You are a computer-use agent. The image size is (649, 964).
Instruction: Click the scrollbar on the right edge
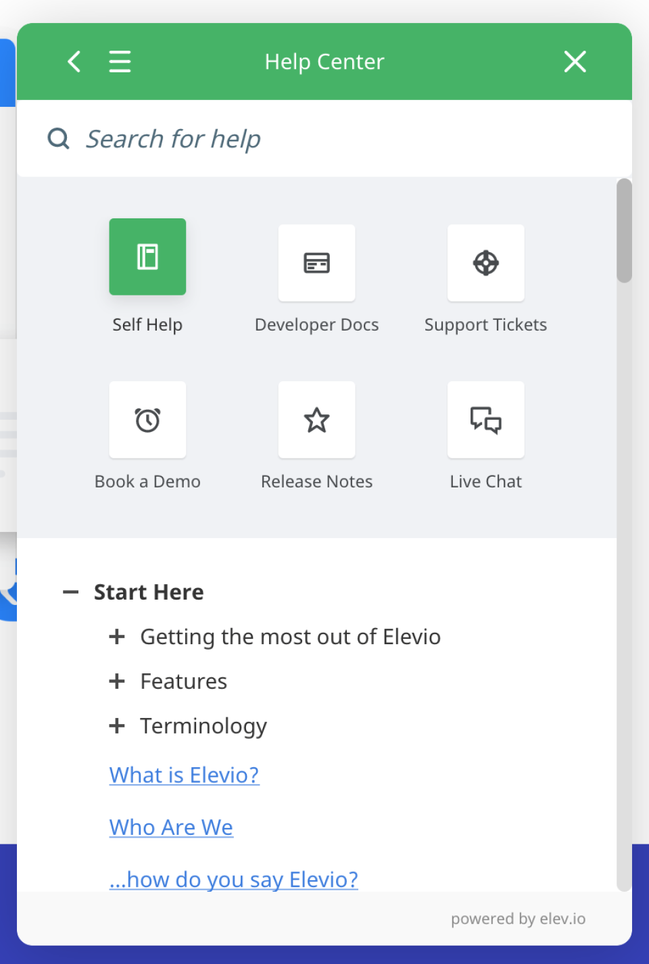(x=623, y=230)
